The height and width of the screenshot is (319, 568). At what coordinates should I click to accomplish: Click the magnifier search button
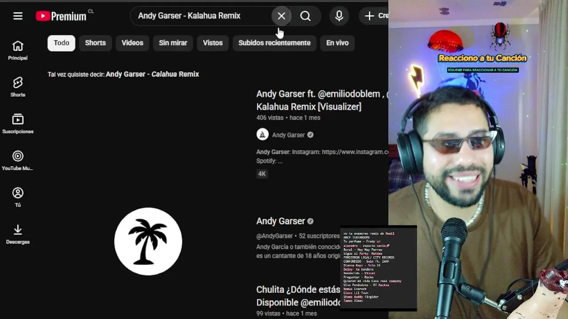[305, 16]
